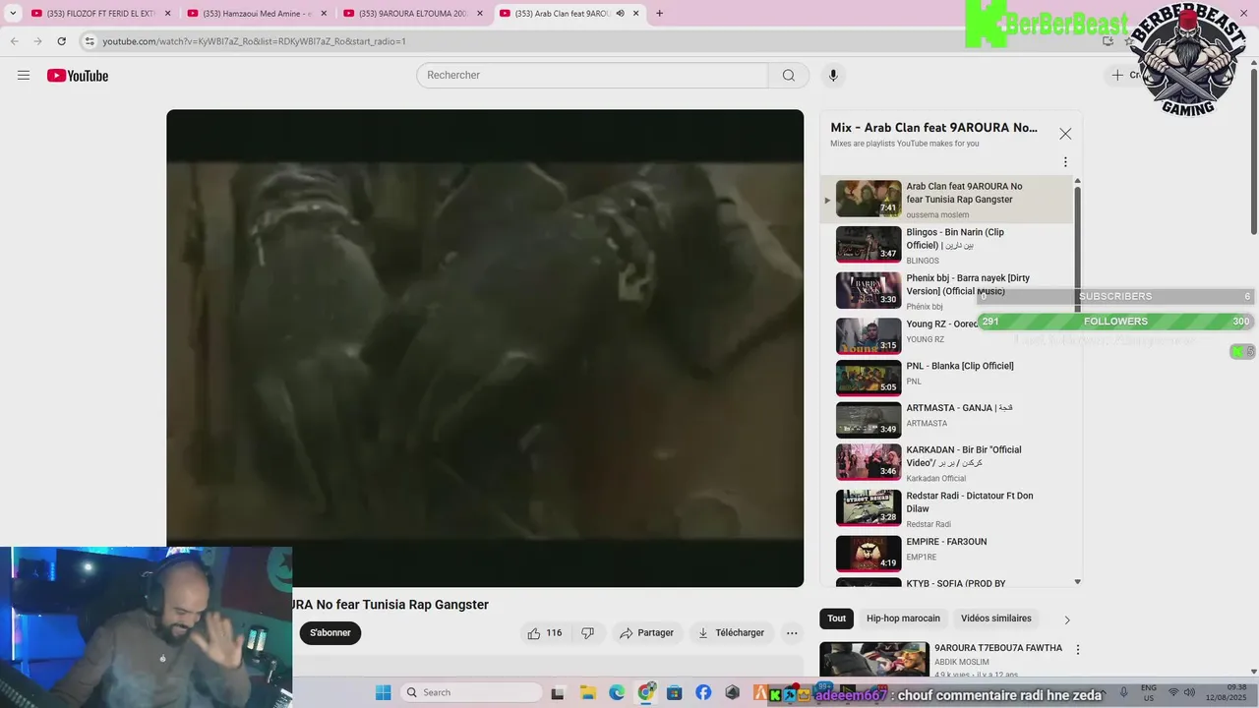This screenshot has width=1259, height=708.
Task: Go to the YouTube home logo
Action: point(78,76)
